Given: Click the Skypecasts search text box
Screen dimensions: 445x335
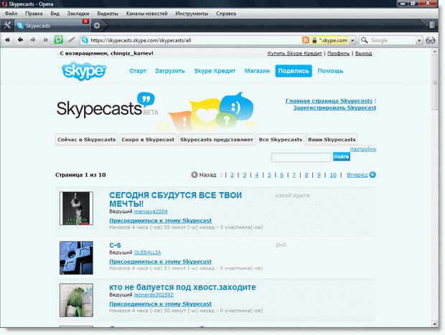Looking at the screenshot, I should (x=301, y=157).
